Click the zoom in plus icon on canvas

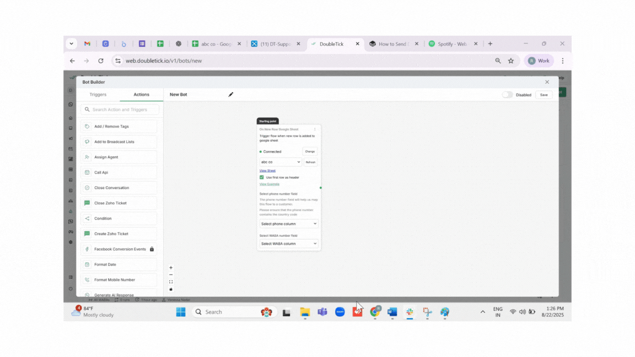tap(171, 268)
